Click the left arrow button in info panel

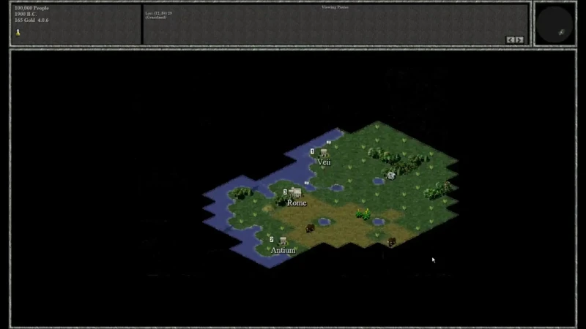(511, 39)
